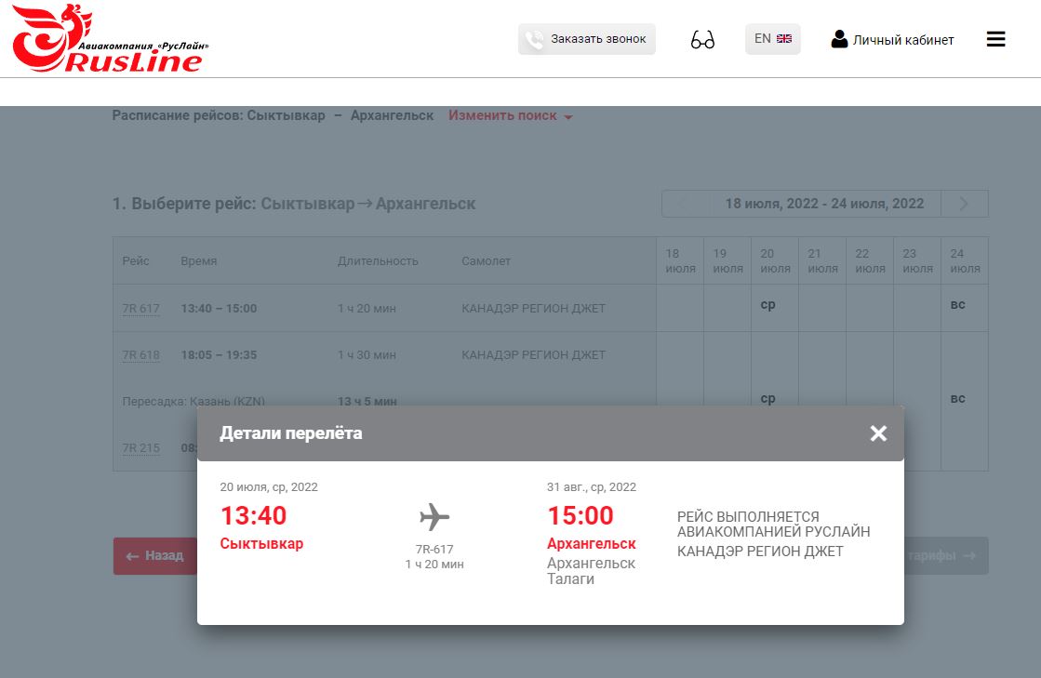
Task: Open flight 7R 618 link
Action: tap(140, 355)
